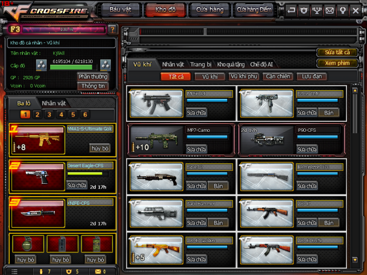This screenshot has width=367, height=275.
Task: Open the trophy ranking icon
Action: click(x=317, y=10)
